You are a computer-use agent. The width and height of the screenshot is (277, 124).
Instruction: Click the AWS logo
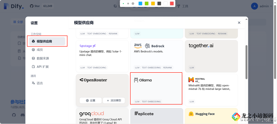[x=138, y=46]
